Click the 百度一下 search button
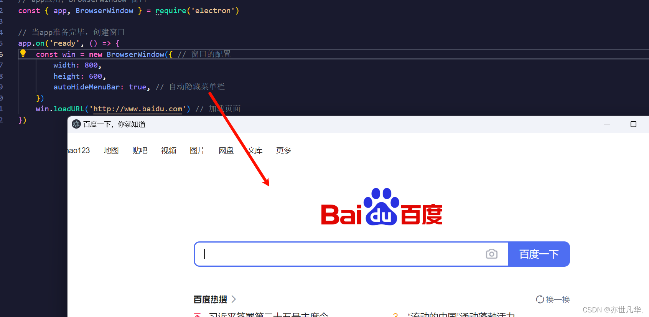 (x=539, y=254)
